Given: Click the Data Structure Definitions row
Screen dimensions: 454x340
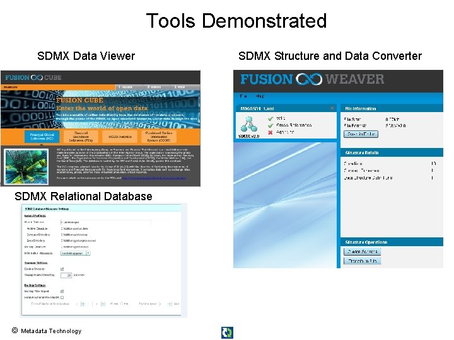Looking at the screenshot, I should (389, 178).
